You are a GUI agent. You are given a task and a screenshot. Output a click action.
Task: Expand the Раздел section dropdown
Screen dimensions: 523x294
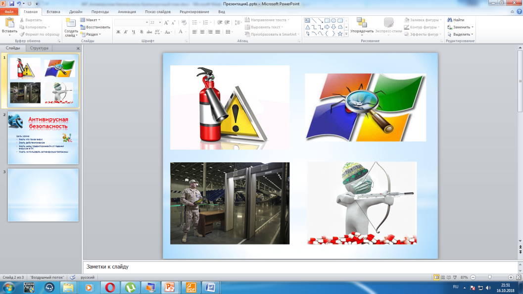(x=91, y=34)
